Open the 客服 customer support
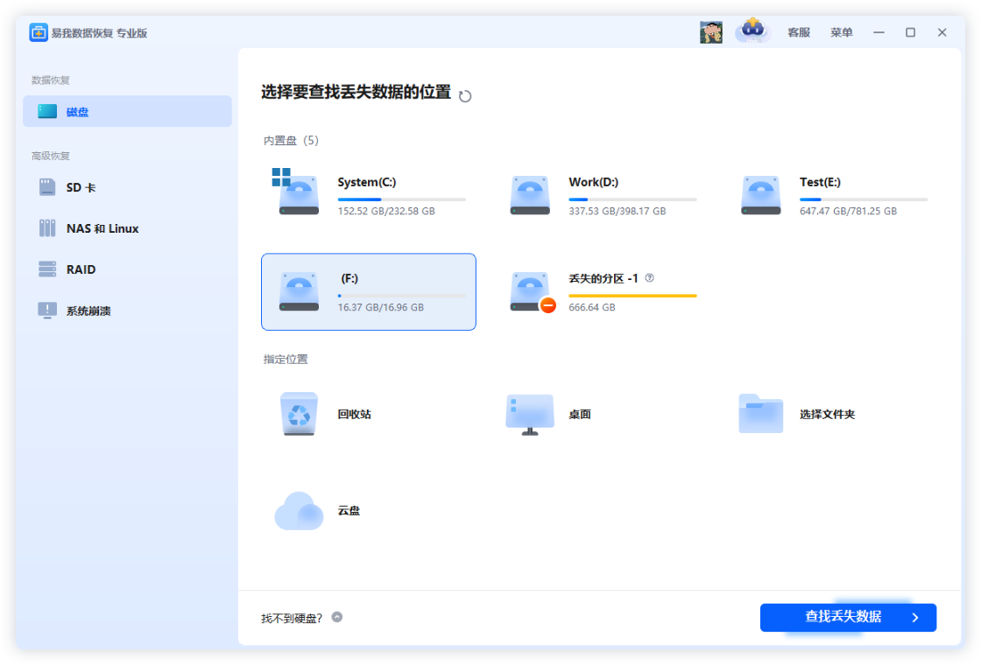This screenshot has width=981, height=665. point(798,32)
